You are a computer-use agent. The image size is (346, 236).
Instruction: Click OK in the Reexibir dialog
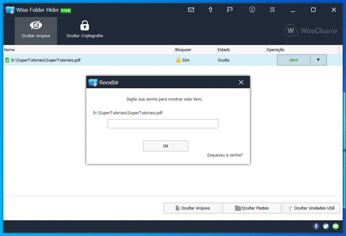(x=166, y=146)
